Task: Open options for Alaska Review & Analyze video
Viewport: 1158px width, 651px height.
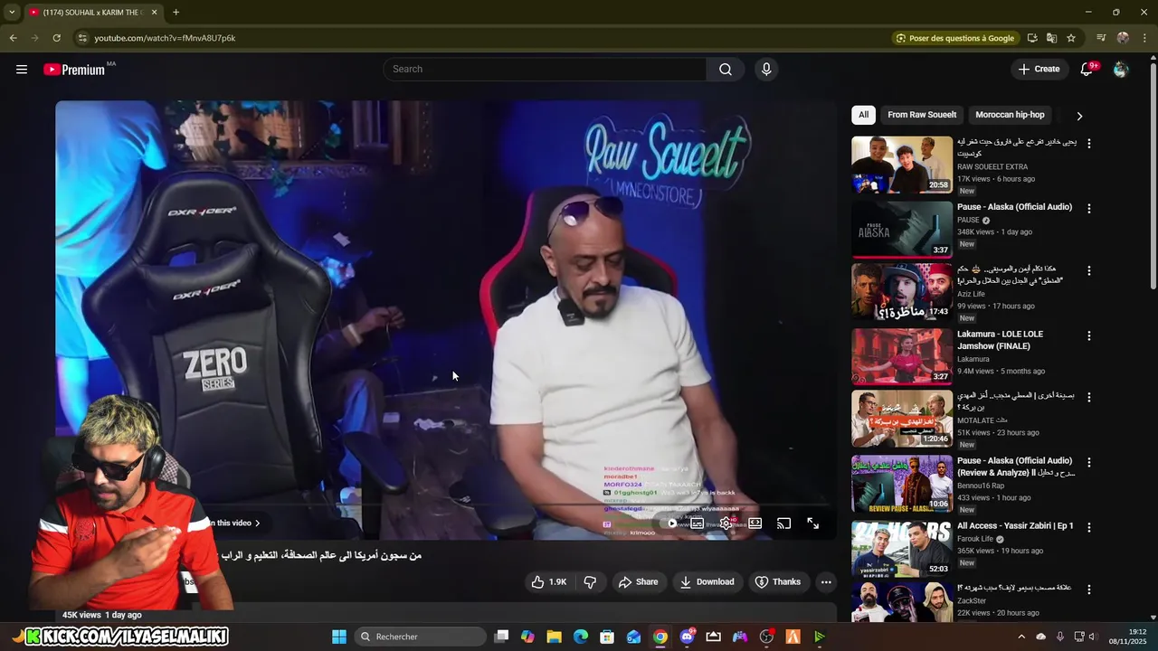Action: tap(1089, 462)
